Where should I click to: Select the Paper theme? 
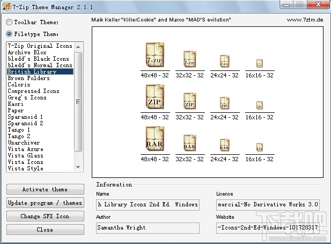(40, 110)
